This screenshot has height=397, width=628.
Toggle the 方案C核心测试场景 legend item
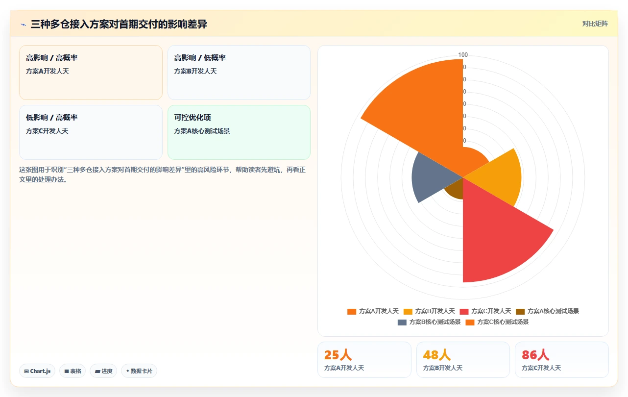(497, 322)
